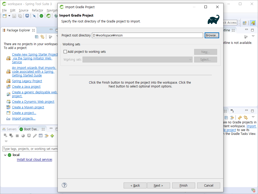
Task: Click Create a Maven project link
Action: (28, 107)
